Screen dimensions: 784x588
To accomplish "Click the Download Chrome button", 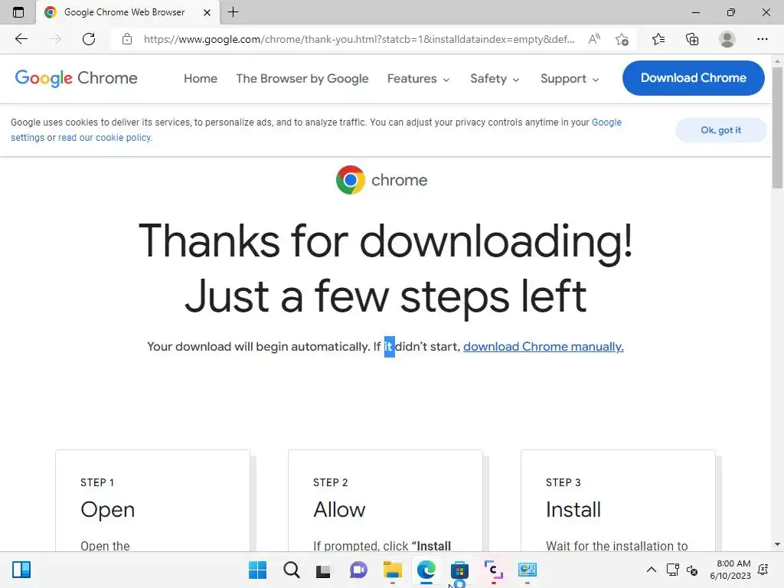I will 694,78.
